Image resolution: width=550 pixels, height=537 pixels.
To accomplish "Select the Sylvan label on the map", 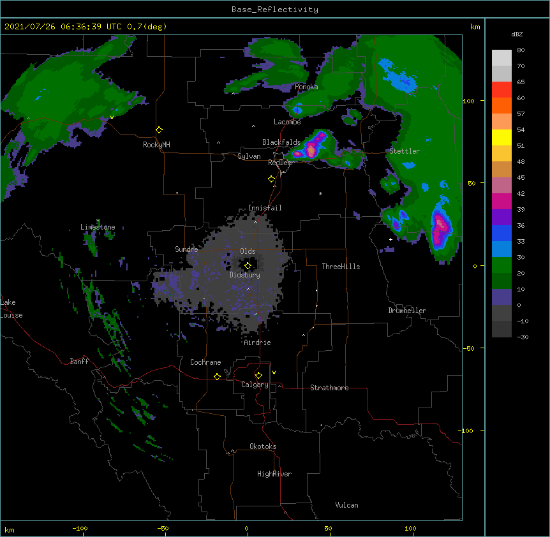I will tap(249, 156).
